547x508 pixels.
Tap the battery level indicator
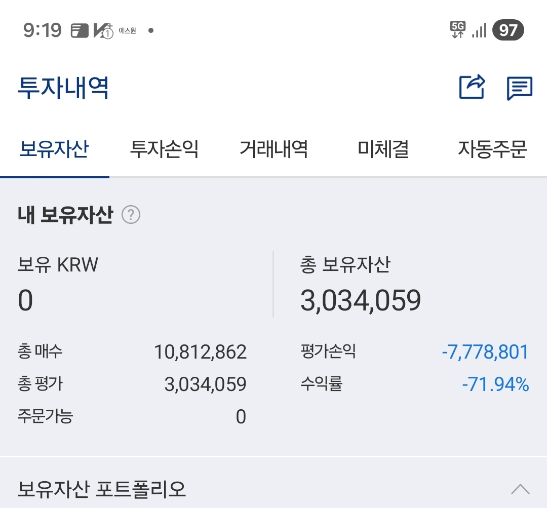click(x=507, y=30)
